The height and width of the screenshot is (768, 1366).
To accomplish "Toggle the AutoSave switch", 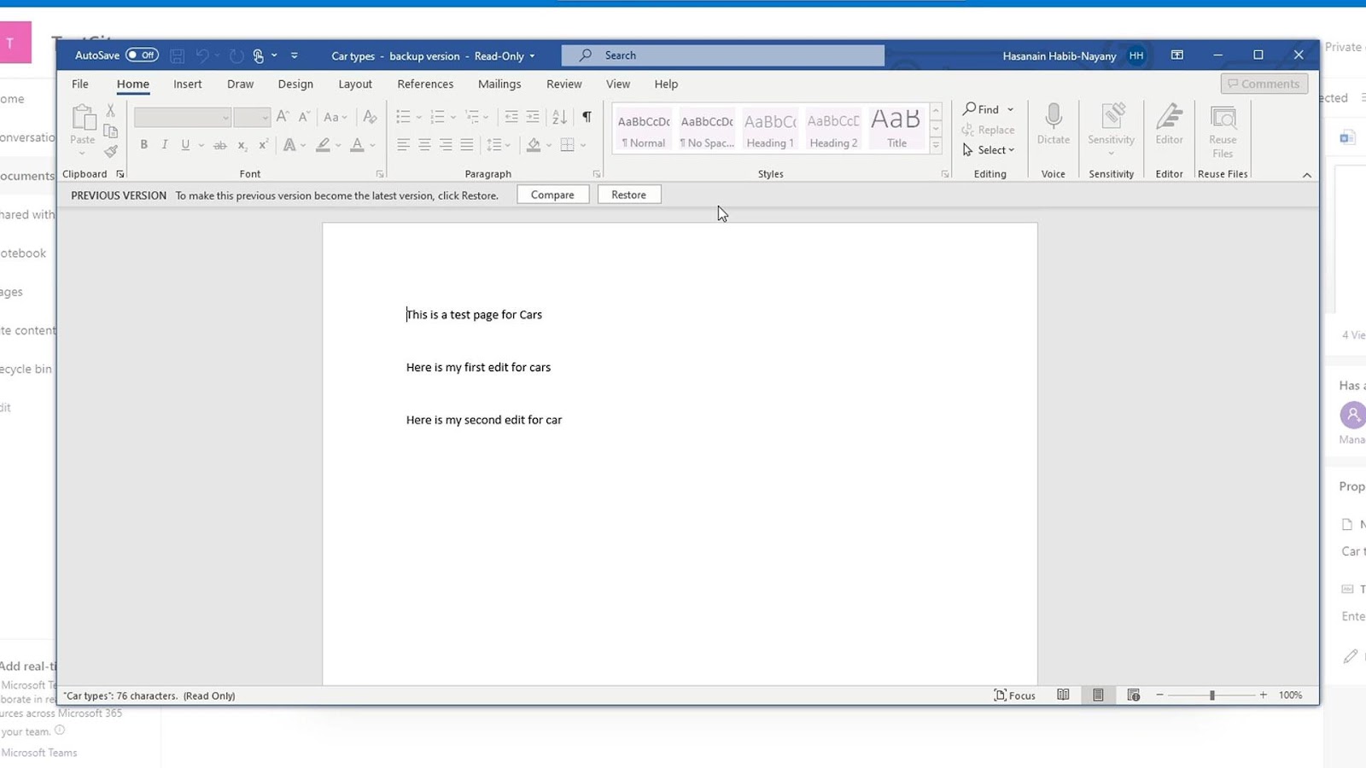I will (x=142, y=55).
